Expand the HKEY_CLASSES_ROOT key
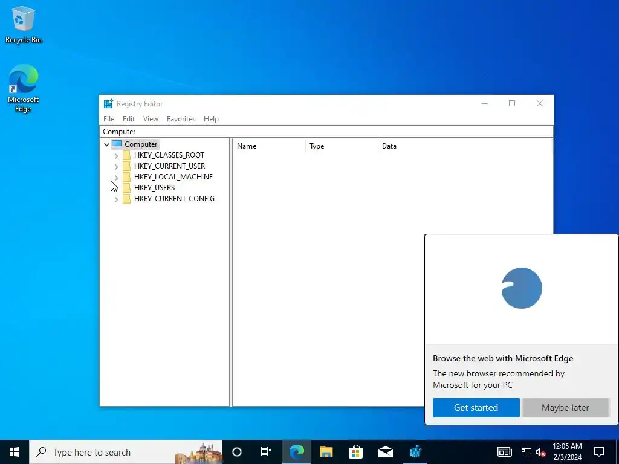The image size is (619, 464). tap(117, 156)
